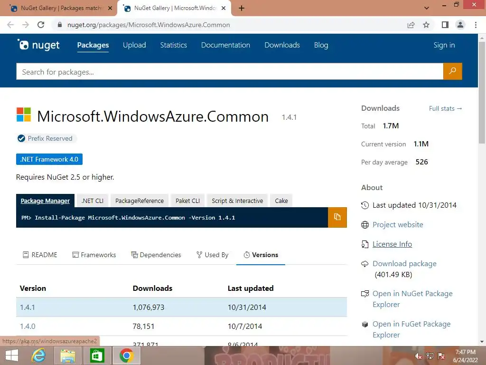The width and height of the screenshot is (486, 365).
Task: Click the orange search magnifier button
Action: point(452,71)
